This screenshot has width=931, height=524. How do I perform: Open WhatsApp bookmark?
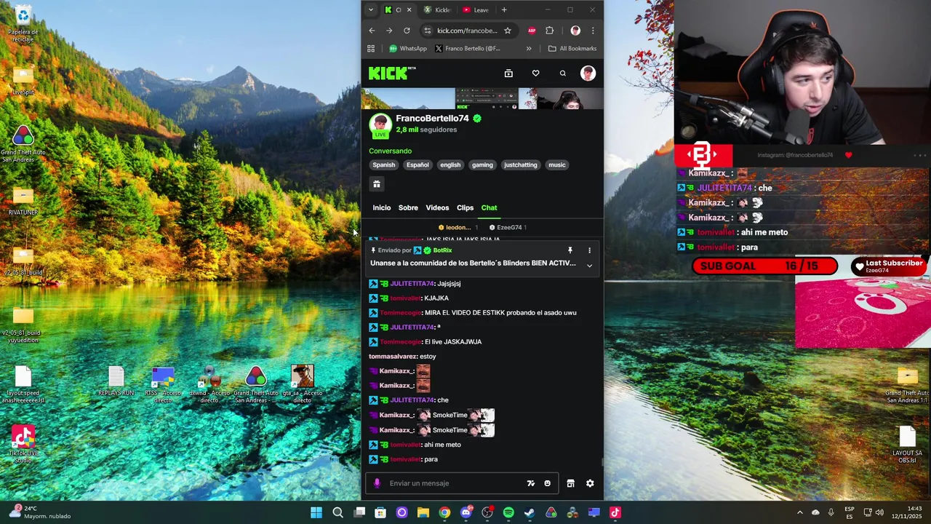(408, 49)
